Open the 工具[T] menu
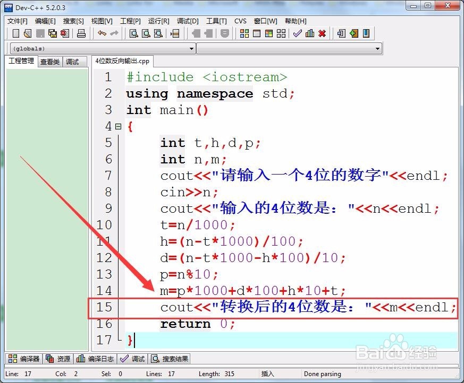Screen dimensions: 464x383 (x=216, y=21)
